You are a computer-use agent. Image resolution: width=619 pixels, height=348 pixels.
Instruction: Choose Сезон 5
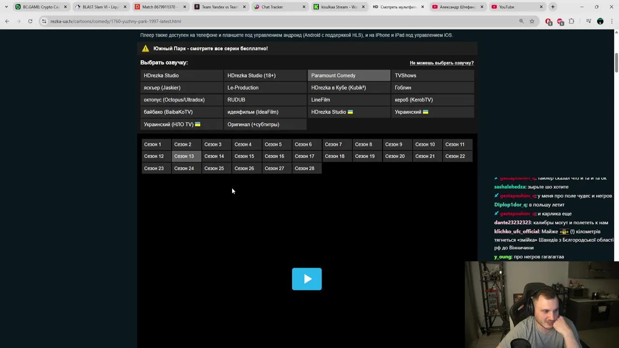point(276,144)
